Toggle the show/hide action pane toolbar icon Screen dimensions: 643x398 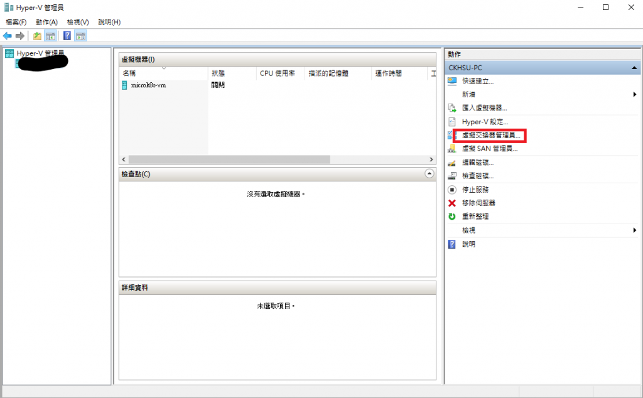click(81, 36)
